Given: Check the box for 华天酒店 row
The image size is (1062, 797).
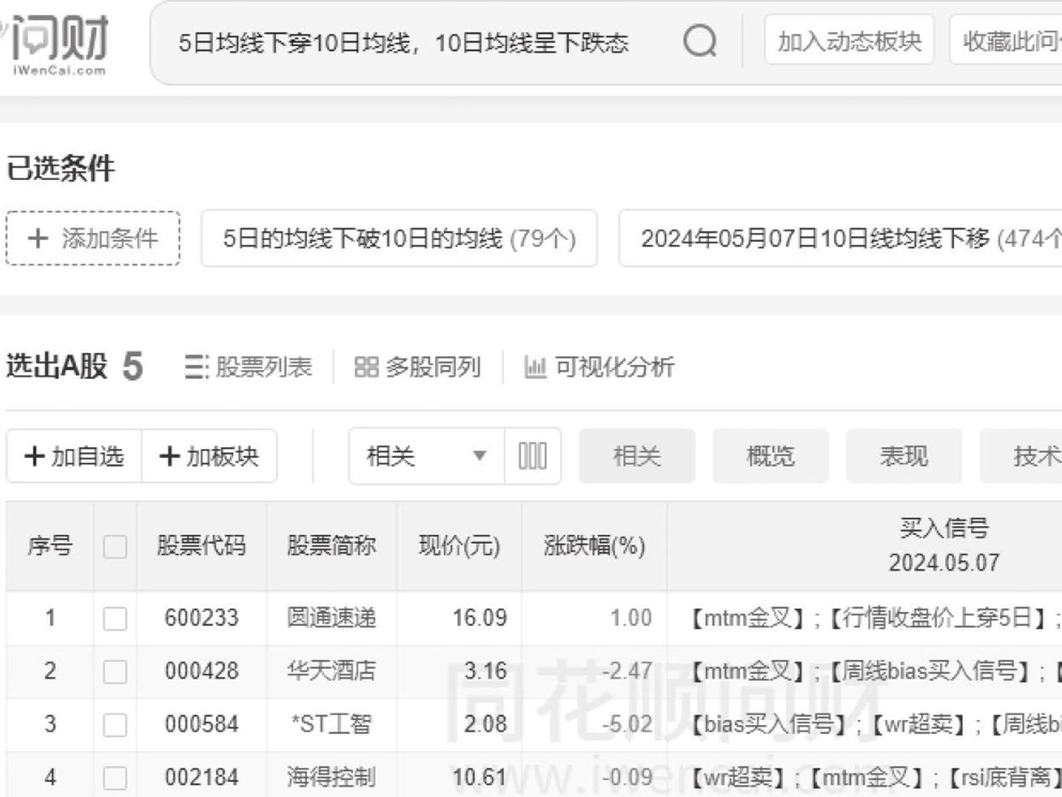Looking at the screenshot, I should point(115,672).
